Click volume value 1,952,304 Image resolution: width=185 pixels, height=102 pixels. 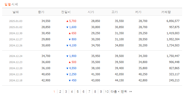[173, 39]
